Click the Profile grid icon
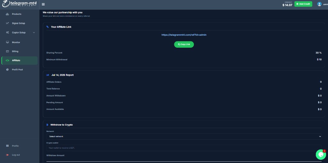Image resolution: width=328 pixels, height=163 pixels. 8,146
